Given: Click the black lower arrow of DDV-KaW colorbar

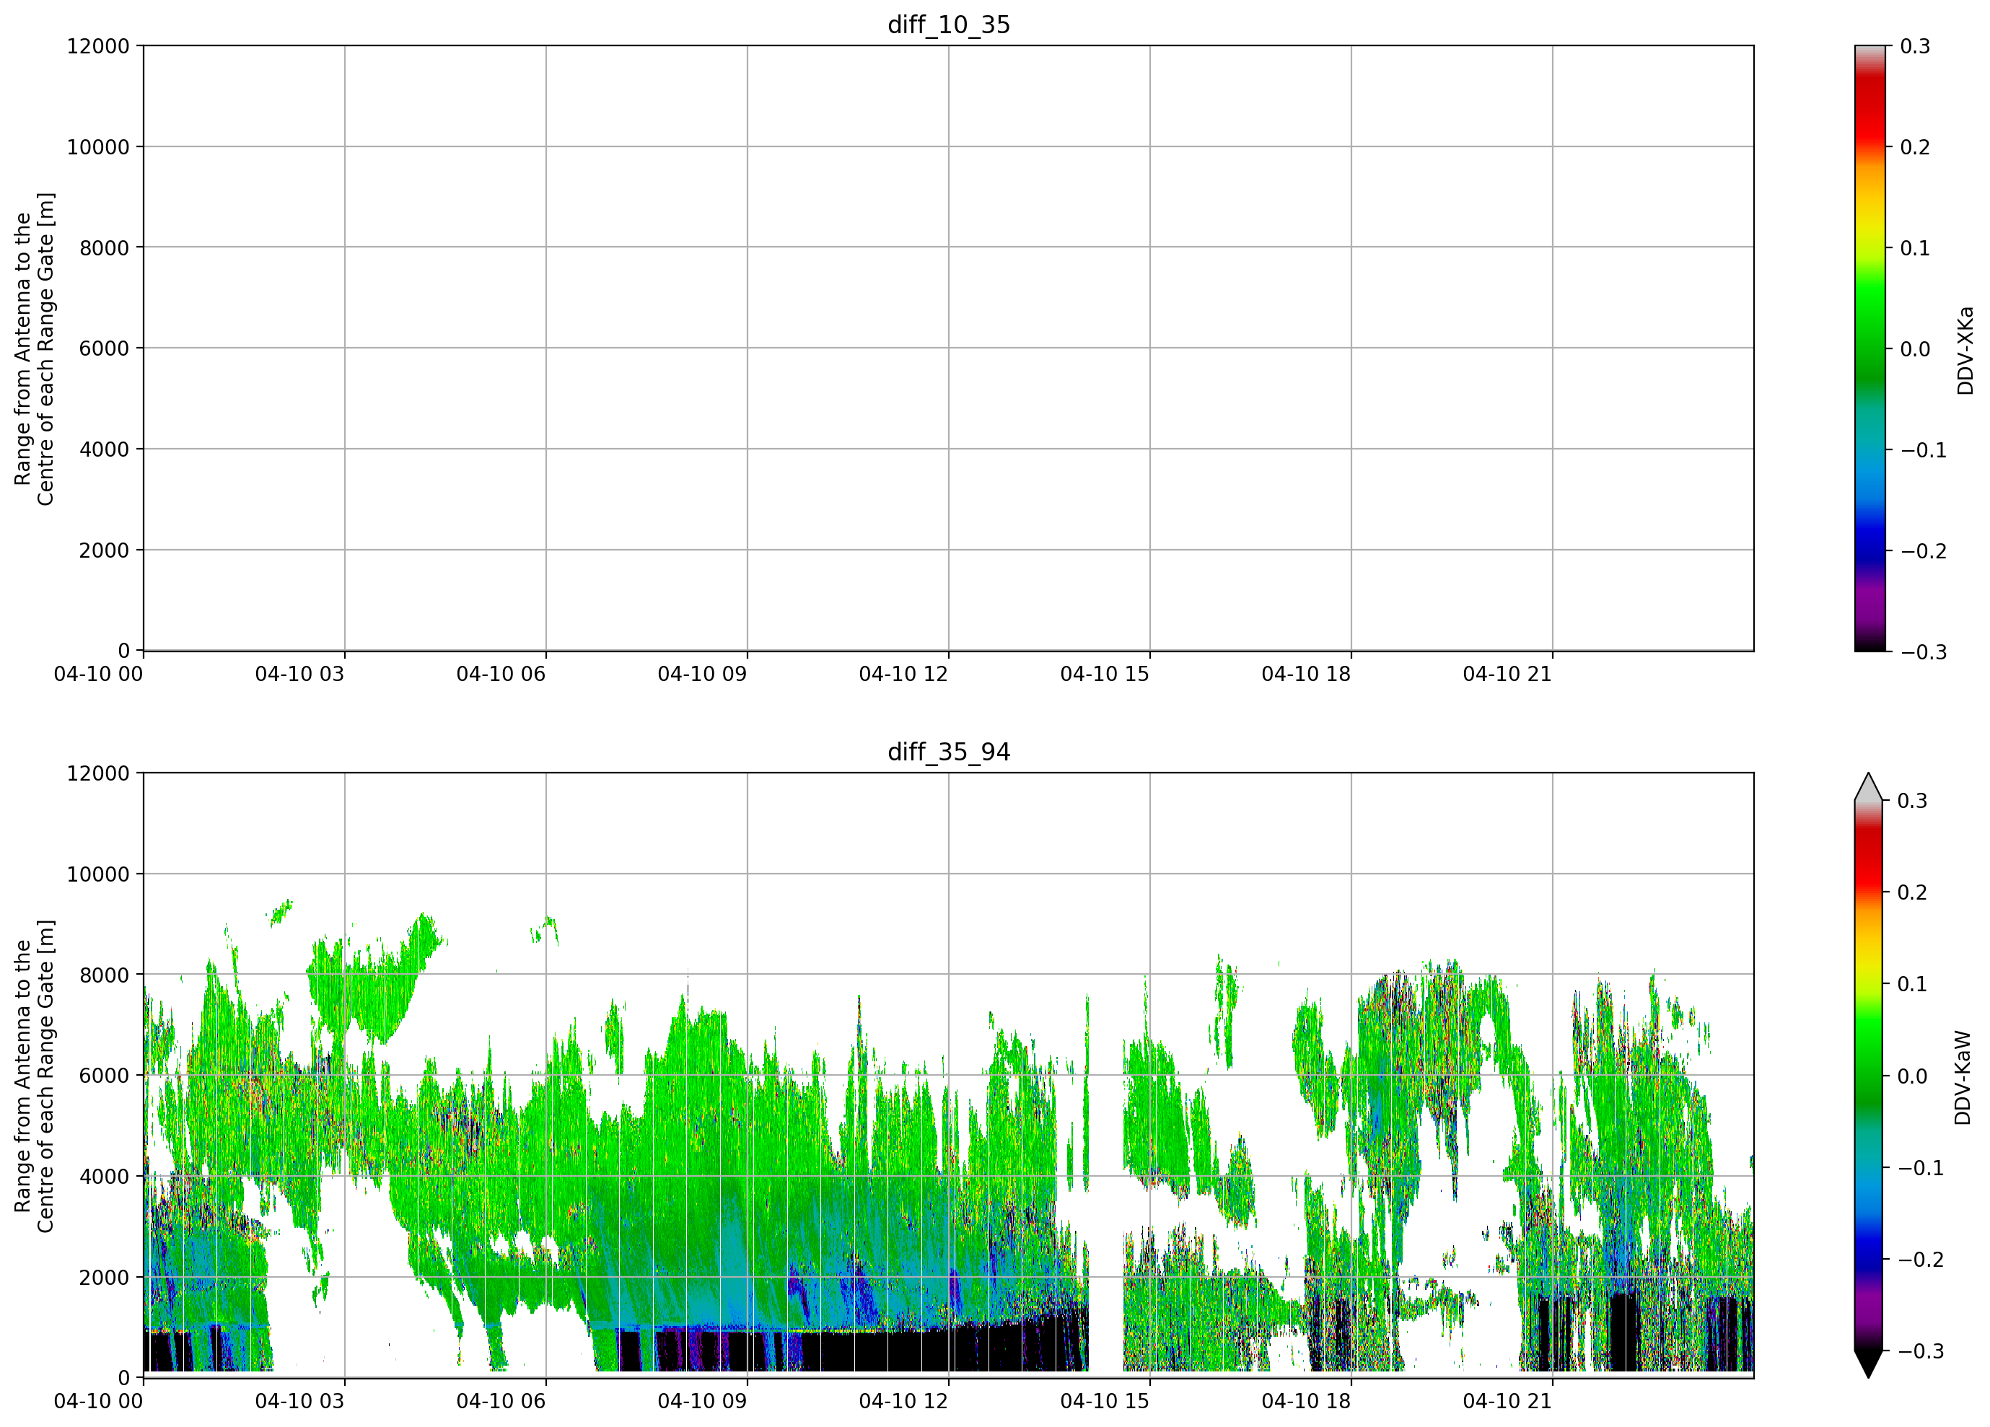Looking at the screenshot, I should [1869, 1364].
